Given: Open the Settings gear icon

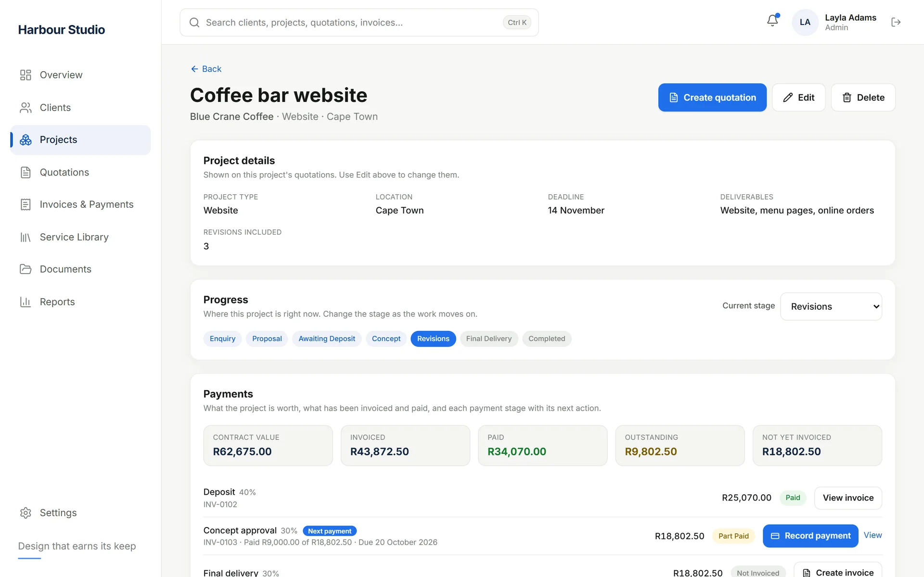Looking at the screenshot, I should [26, 513].
